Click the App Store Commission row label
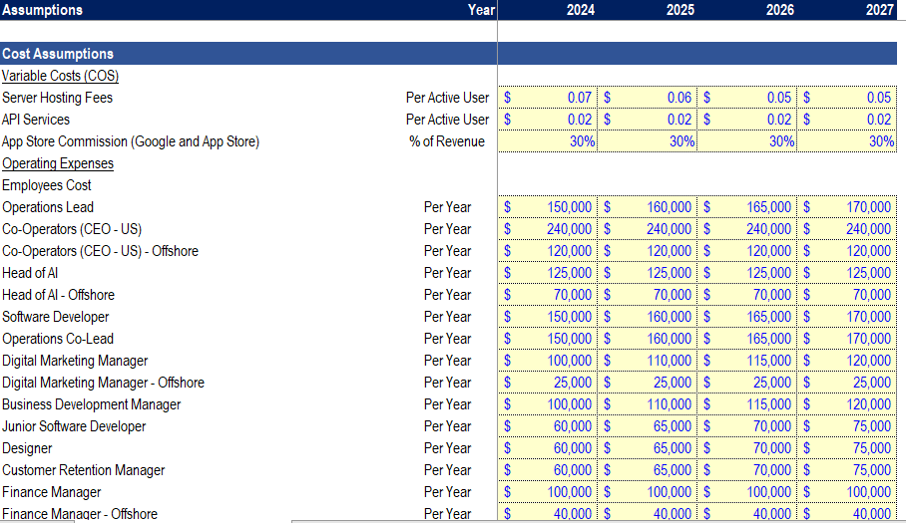 pos(131,141)
